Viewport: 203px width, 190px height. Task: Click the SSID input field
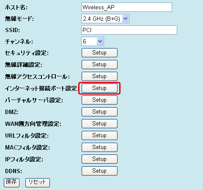coord(129,30)
